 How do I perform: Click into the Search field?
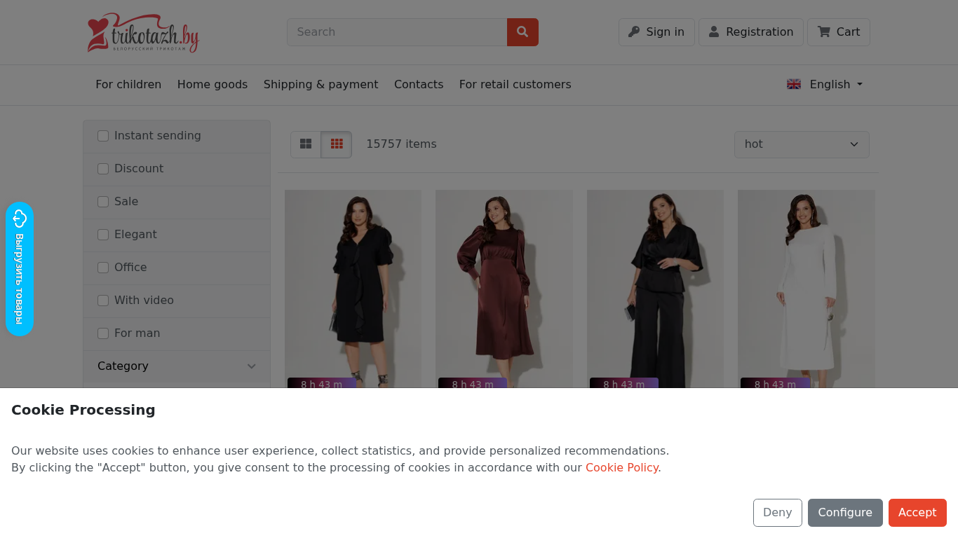397,32
